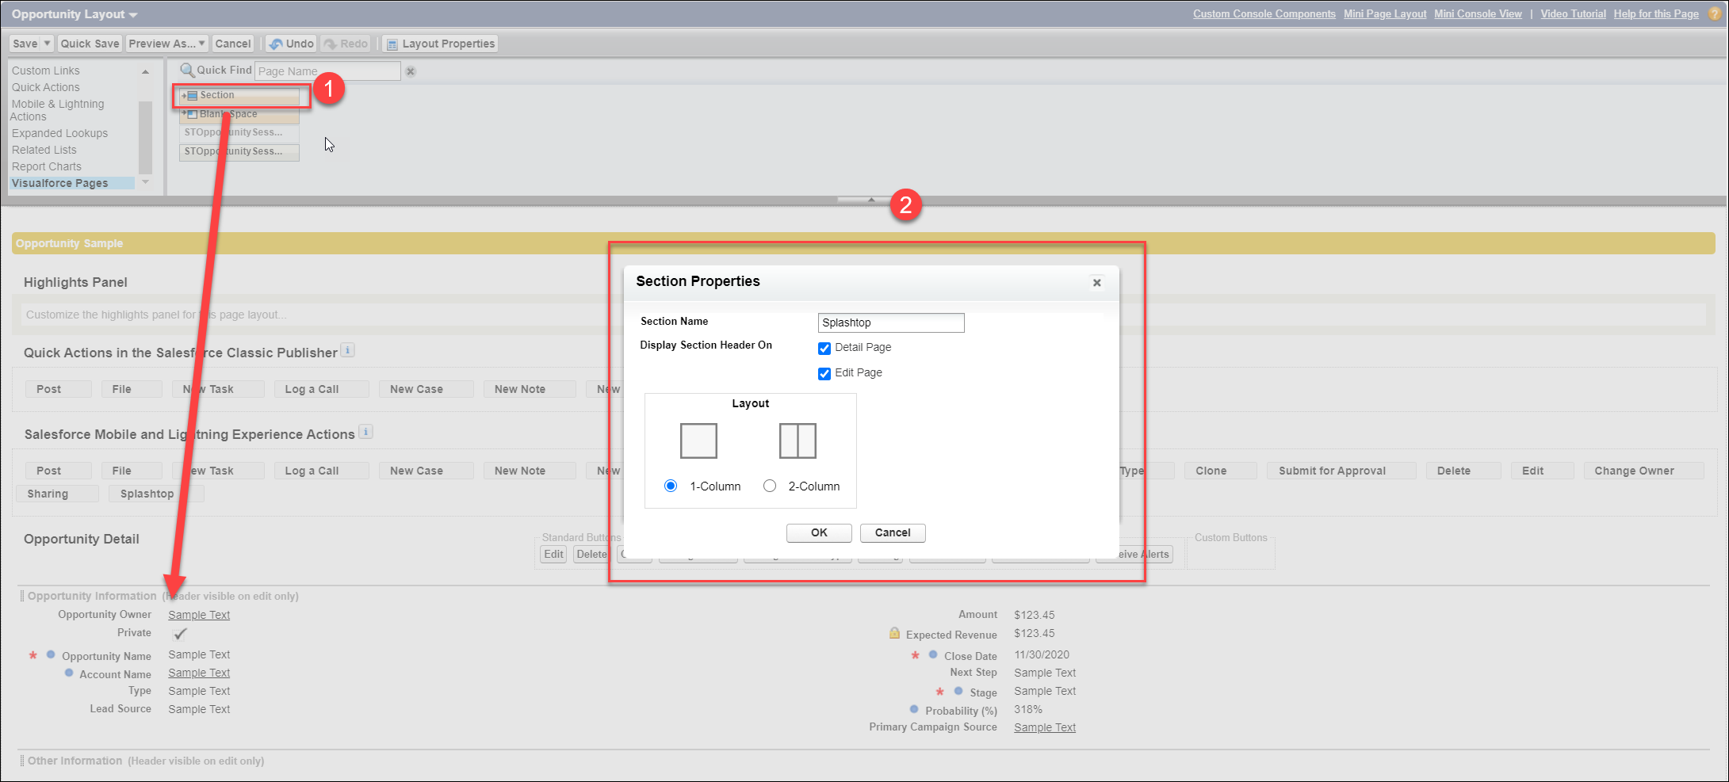Open the Save dropdown arrow
The width and height of the screenshot is (1729, 782).
click(x=47, y=44)
